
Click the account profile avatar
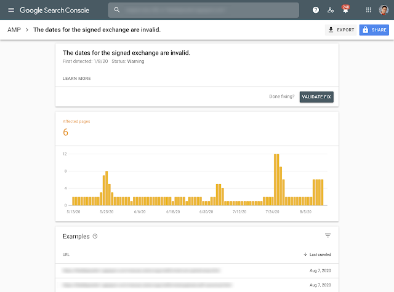384,10
